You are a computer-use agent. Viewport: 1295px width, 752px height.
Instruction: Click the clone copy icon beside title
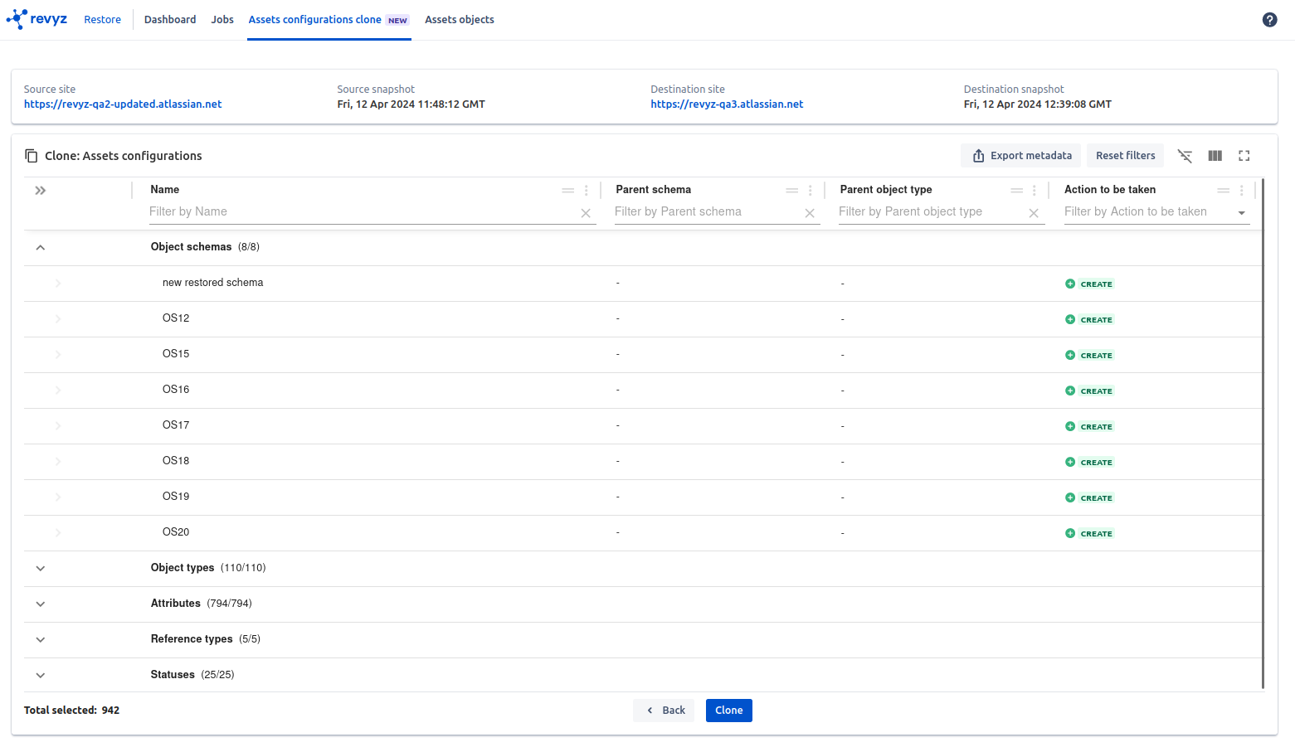(32, 156)
